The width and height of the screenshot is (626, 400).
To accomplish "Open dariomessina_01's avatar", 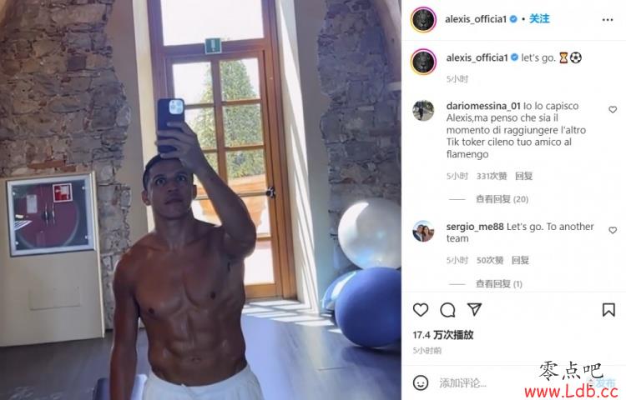I will pos(423,110).
